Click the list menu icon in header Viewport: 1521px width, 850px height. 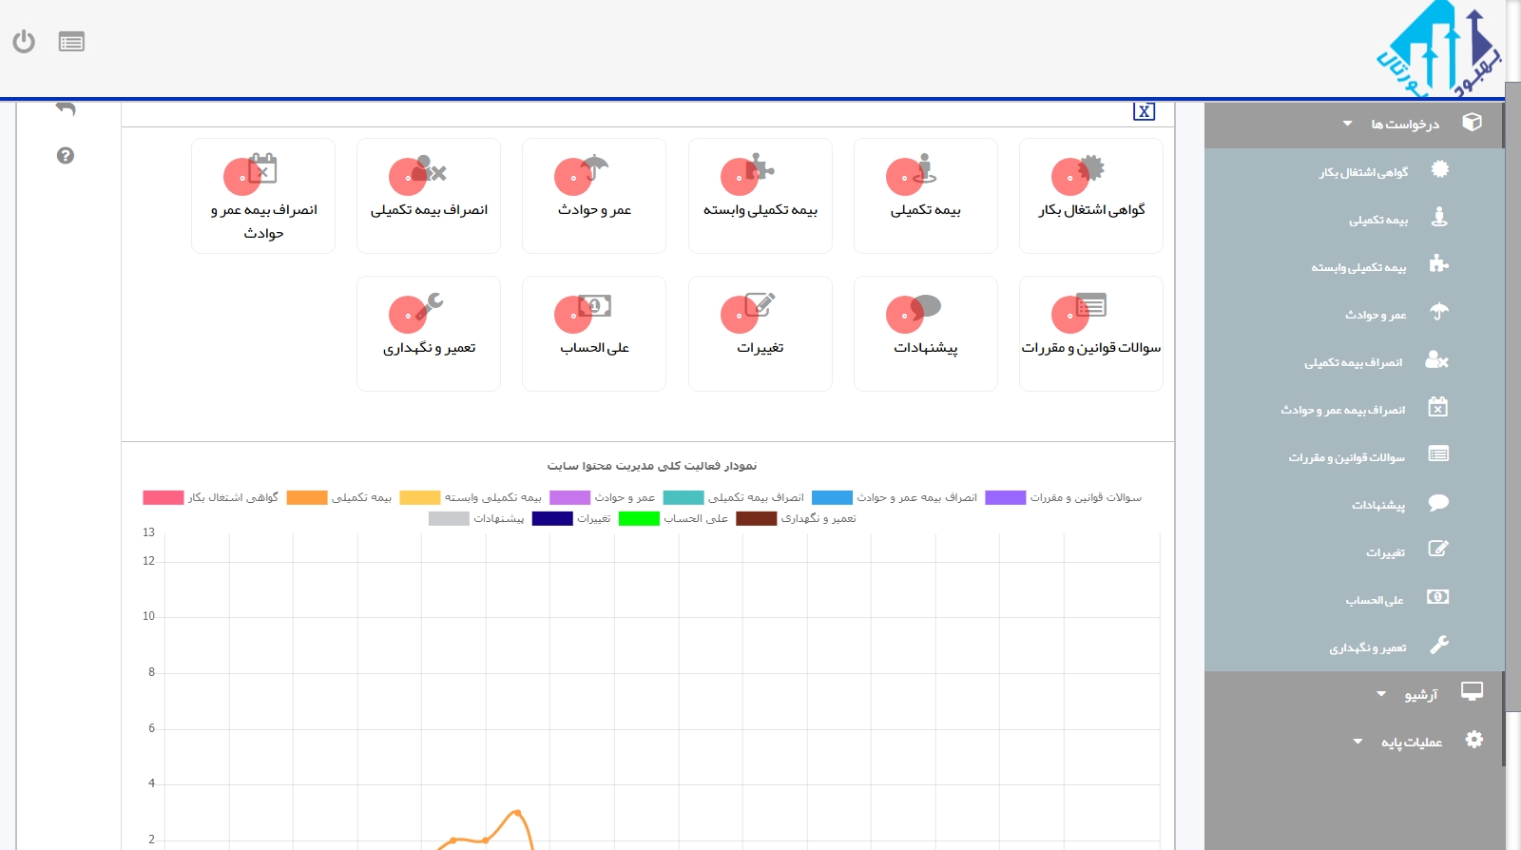[71, 42]
